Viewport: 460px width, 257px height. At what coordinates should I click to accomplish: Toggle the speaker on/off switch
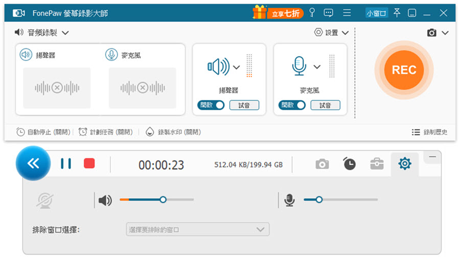pyautogui.click(x=211, y=105)
